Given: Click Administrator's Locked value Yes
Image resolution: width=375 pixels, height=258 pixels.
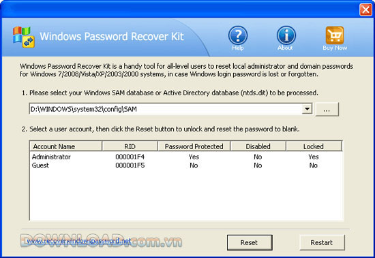Looking at the screenshot, I should pos(314,157).
